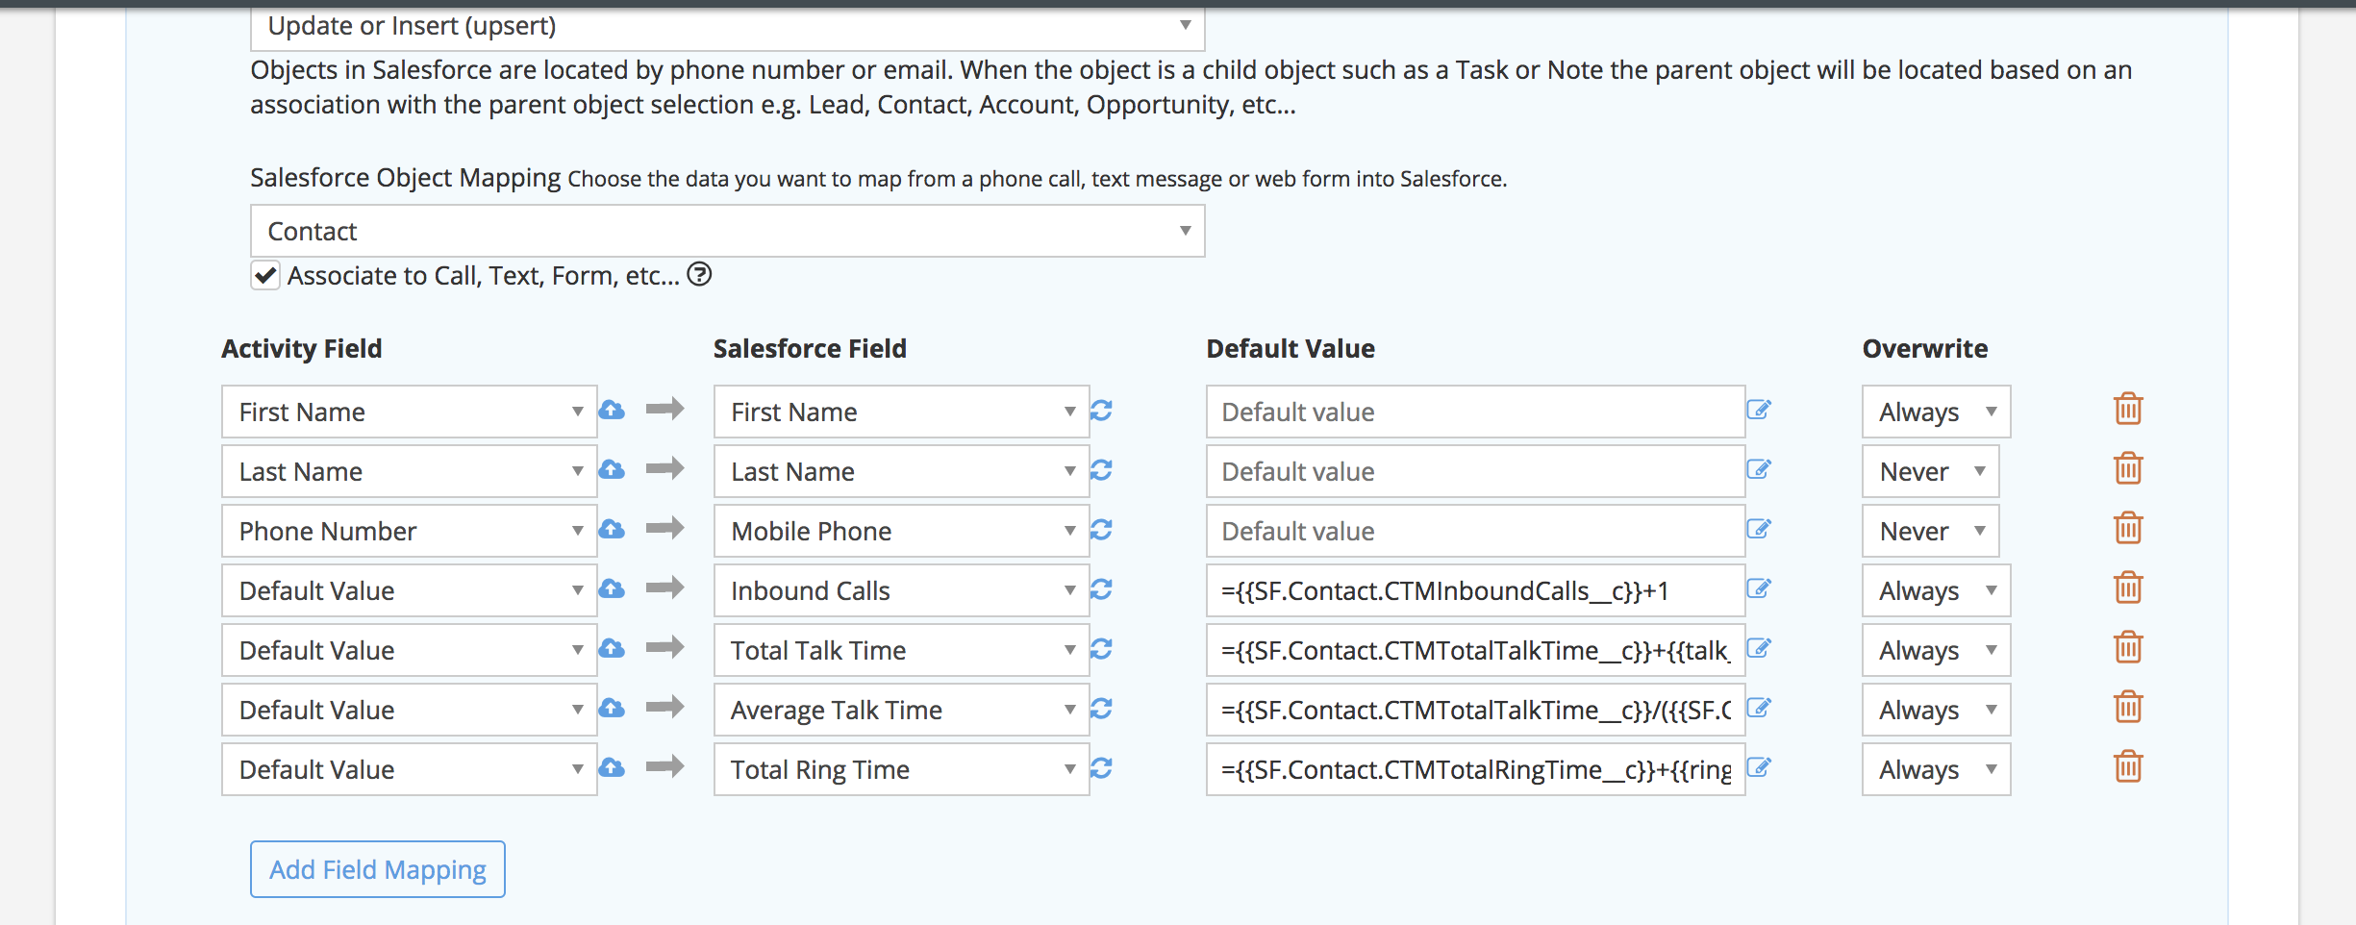Delete the First Name field mapping row
Screen dimensions: 2356x925
pos(2127,410)
